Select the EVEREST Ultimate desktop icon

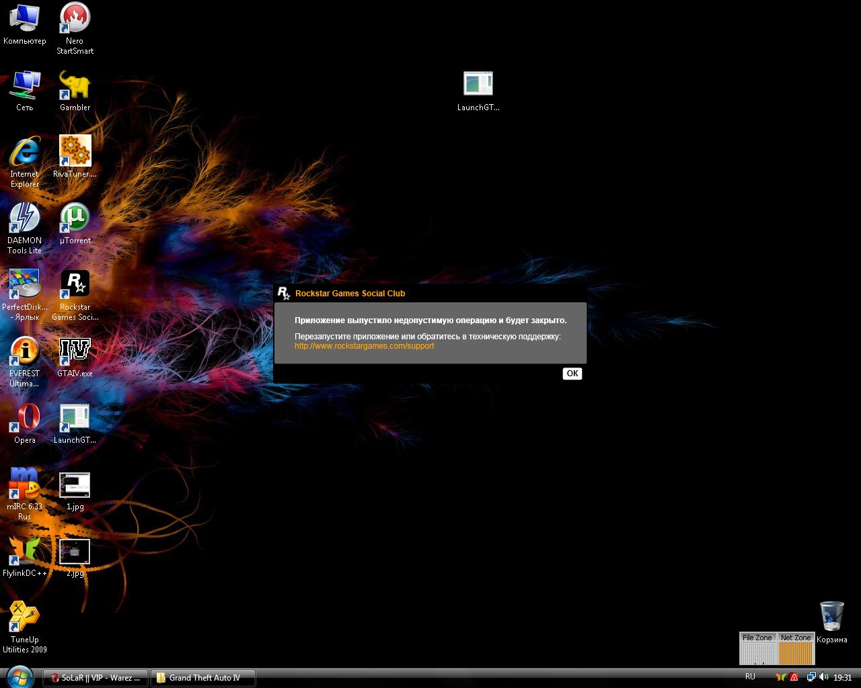[25, 351]
